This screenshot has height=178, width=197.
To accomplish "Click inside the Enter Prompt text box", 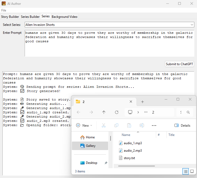I will (x=110, y=43).
